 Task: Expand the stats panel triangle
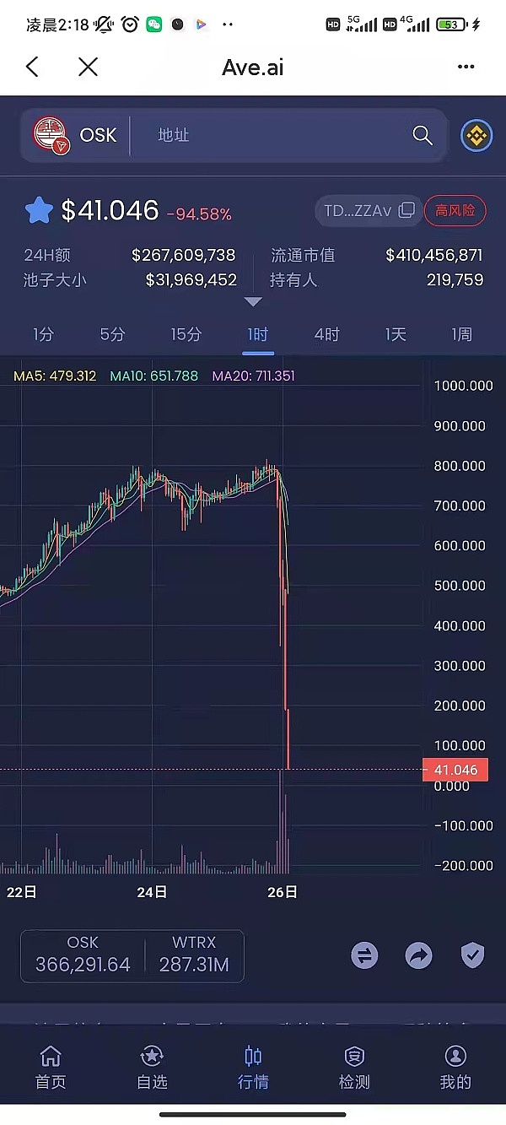coord(253,301)
